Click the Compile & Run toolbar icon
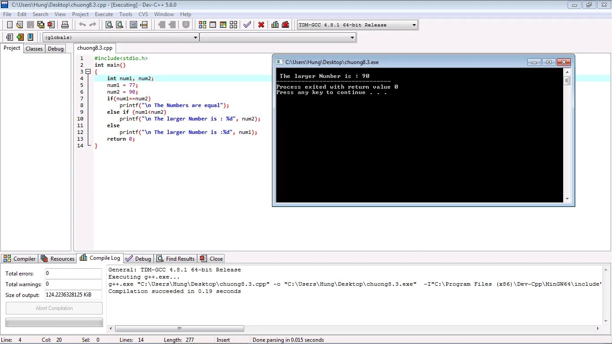Viewport: 612px width, 344px height. coord(223,25)
